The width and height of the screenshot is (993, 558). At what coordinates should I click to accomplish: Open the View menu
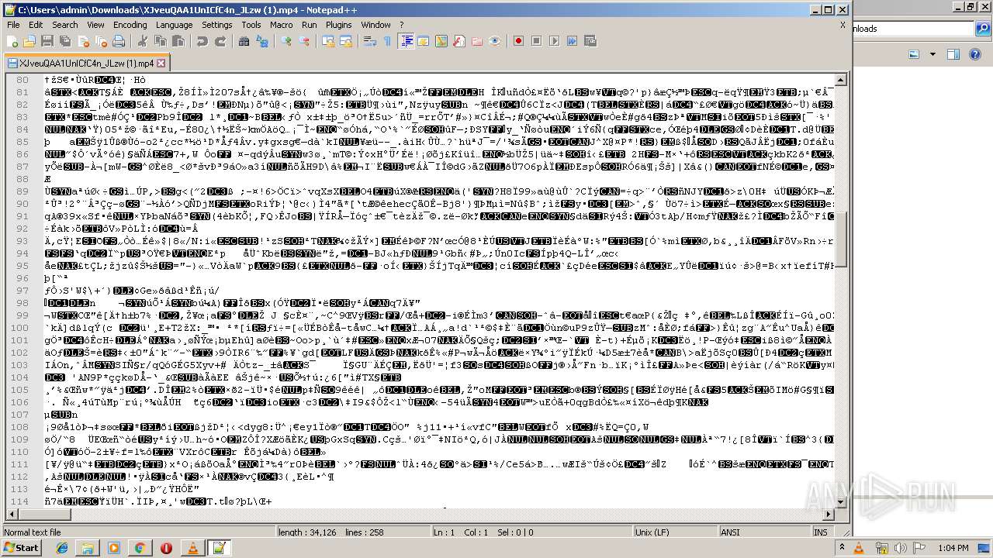95,25
